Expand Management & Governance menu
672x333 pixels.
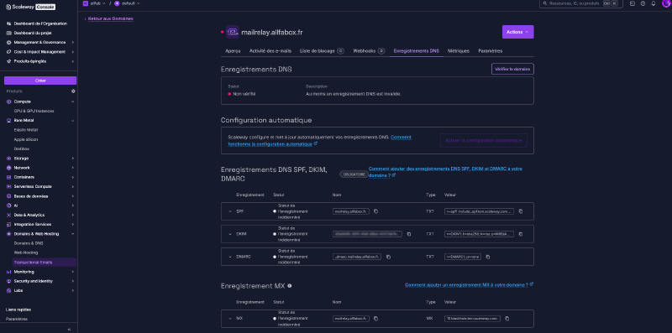pyautogui.click(x=40, y=43)
